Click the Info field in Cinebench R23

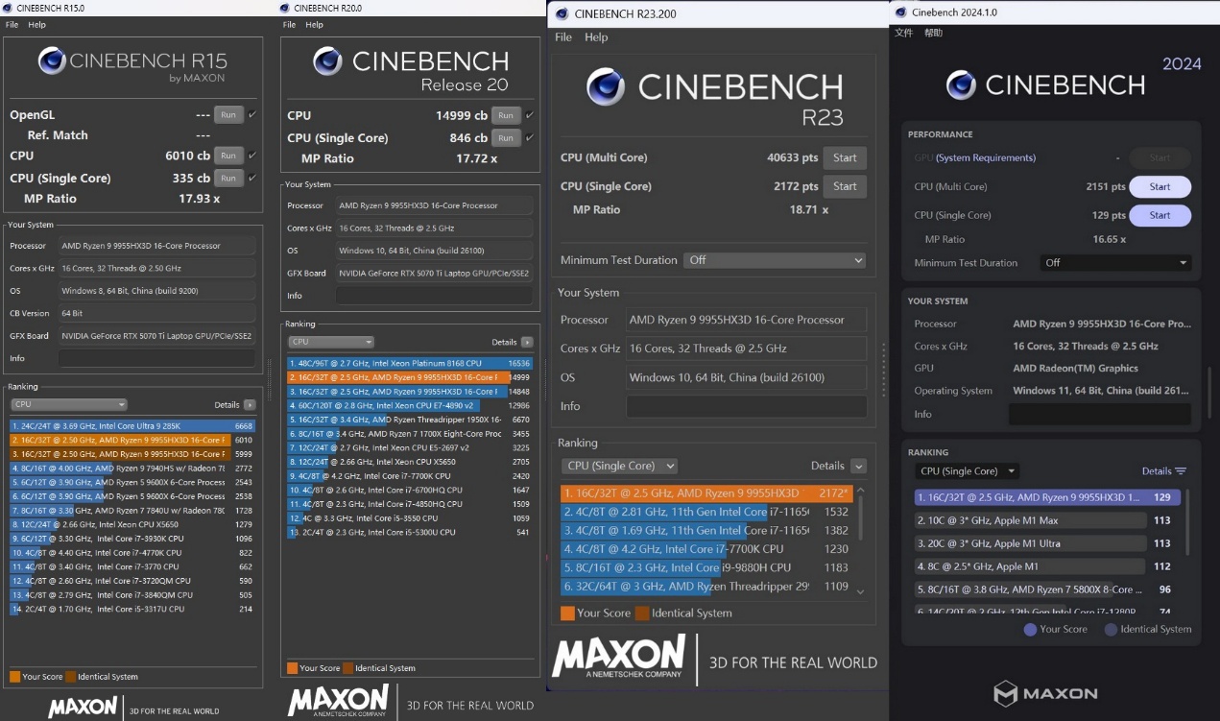tap(747, 406)
